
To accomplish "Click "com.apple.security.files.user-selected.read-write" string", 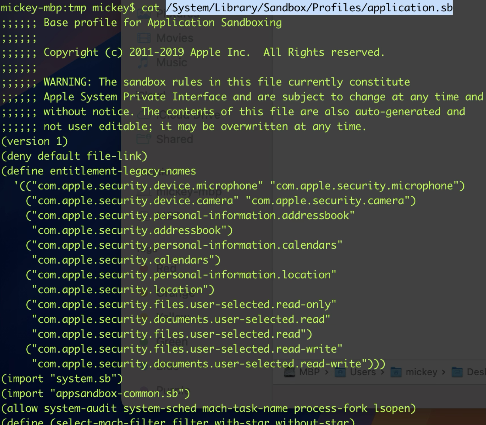I will (187, 349).
